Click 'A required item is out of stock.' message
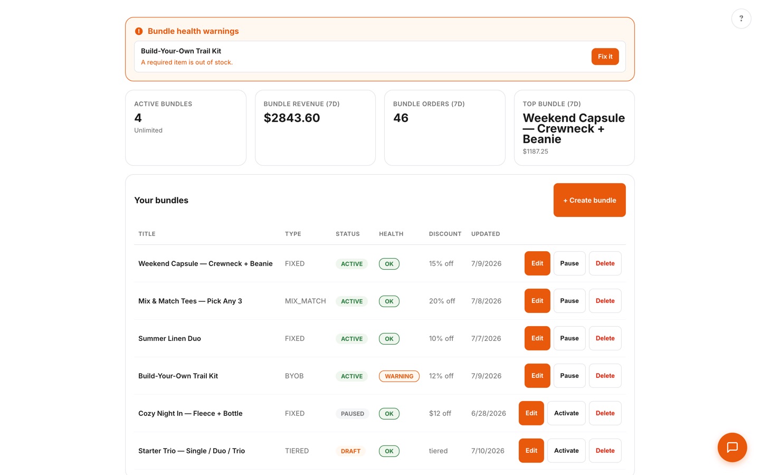760x475 pixels. [x=187, y=62]
